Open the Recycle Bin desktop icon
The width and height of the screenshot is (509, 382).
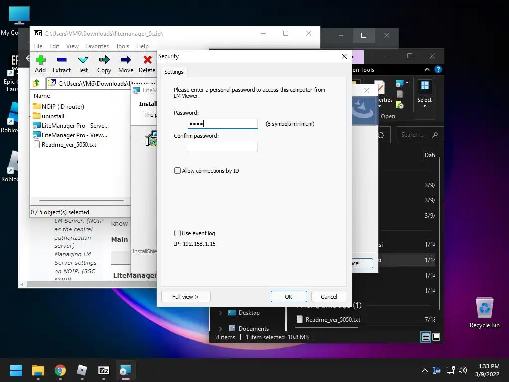click(x=484, y=312)
